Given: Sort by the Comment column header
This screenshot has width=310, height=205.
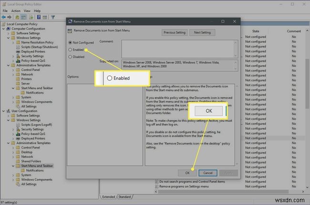Looking at the screenshot, I should tap(294, 31).
